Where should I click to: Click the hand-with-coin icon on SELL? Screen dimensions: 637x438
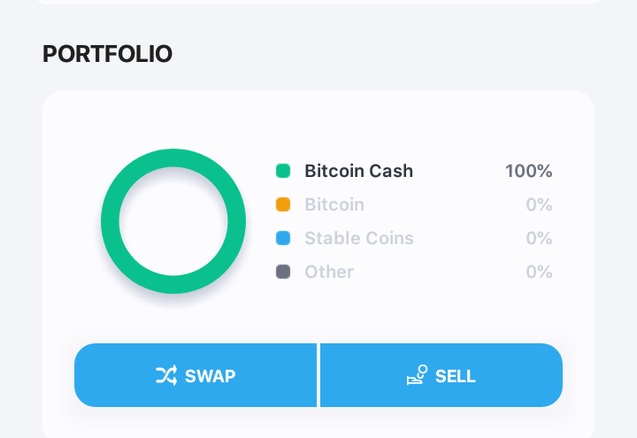click(418, 374)
